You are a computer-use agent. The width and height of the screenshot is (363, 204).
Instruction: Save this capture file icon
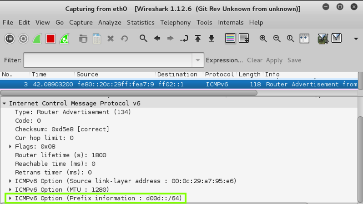coord(97,39)
